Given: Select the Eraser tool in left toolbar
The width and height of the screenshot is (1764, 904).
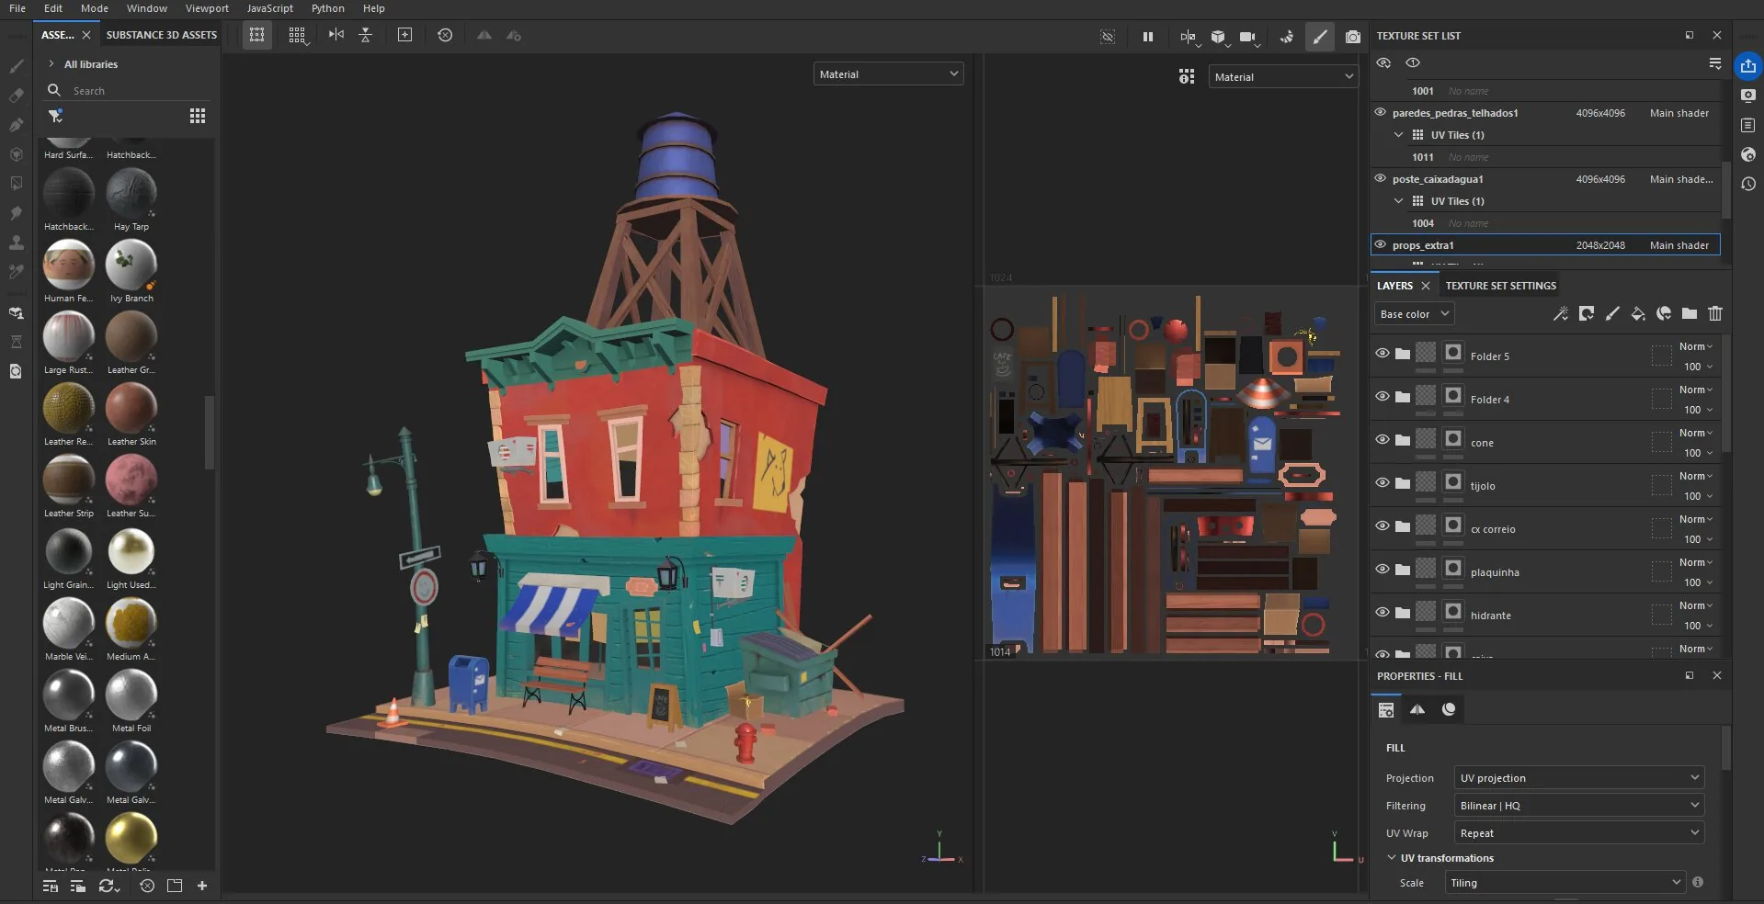Looking at the screenshot, I should 16,96.
